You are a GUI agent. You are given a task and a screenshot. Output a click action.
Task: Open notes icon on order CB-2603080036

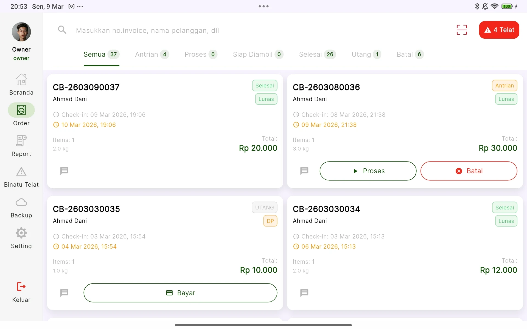pos(304,171)
